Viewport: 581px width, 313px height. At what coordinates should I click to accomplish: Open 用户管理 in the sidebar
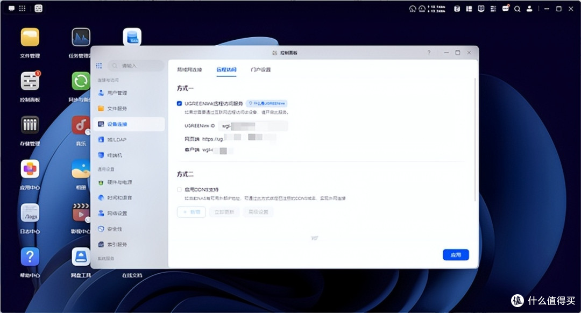click(x=129, y=93)
